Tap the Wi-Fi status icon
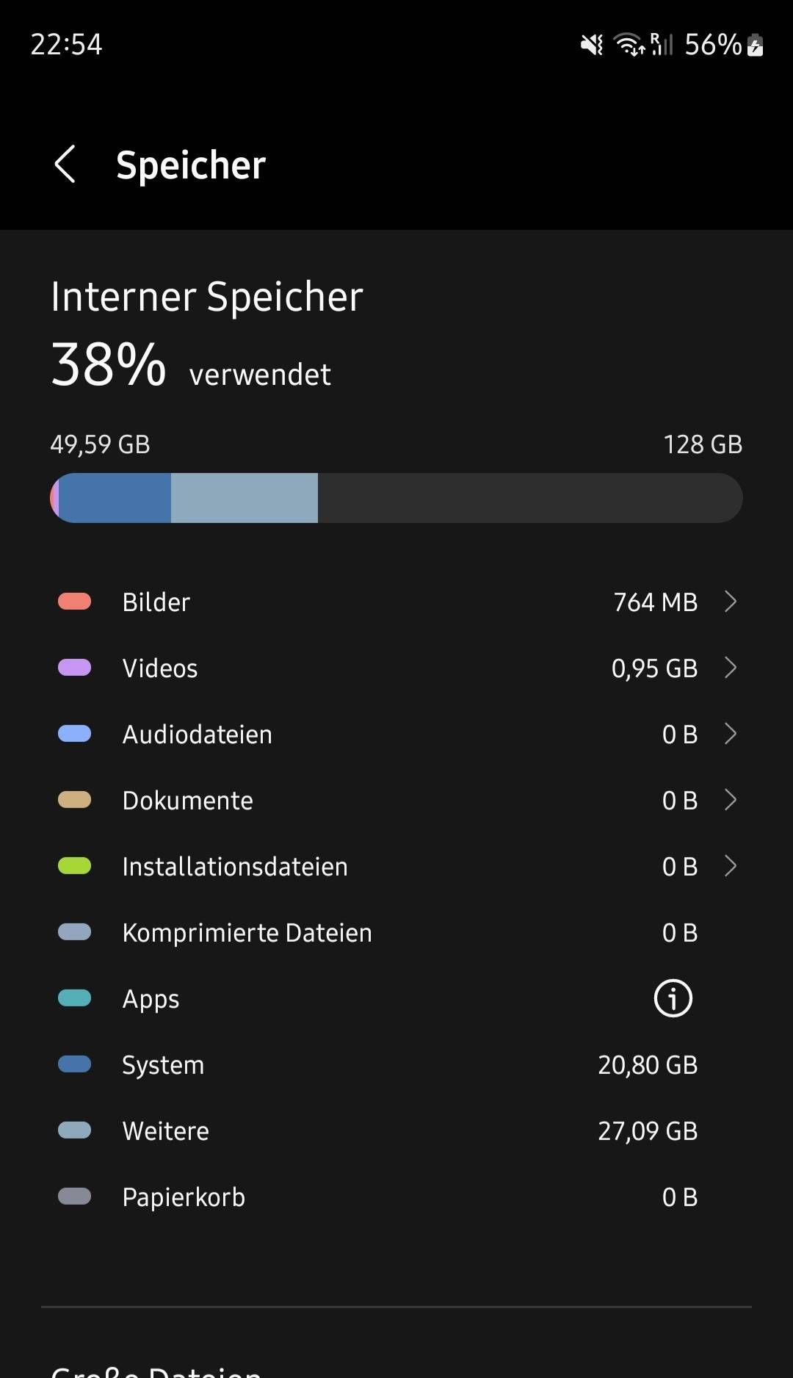Image resolution: width=793 pixels, height=1378 pixels. [x=629, y=46]
